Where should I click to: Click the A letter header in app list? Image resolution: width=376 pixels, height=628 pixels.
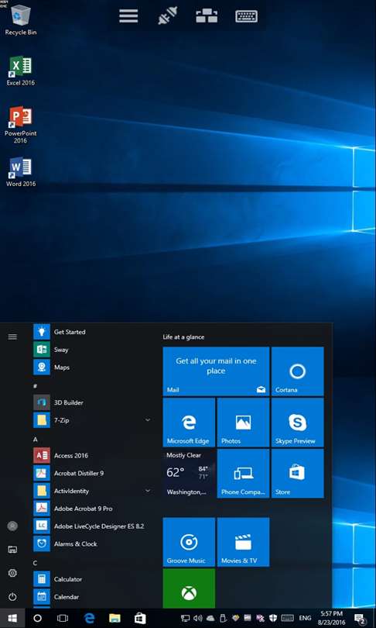[35, 440]
